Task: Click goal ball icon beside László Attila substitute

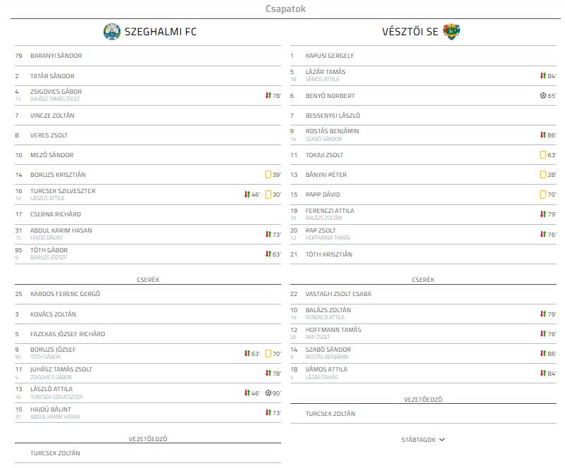Action: (x=268, y=393)
